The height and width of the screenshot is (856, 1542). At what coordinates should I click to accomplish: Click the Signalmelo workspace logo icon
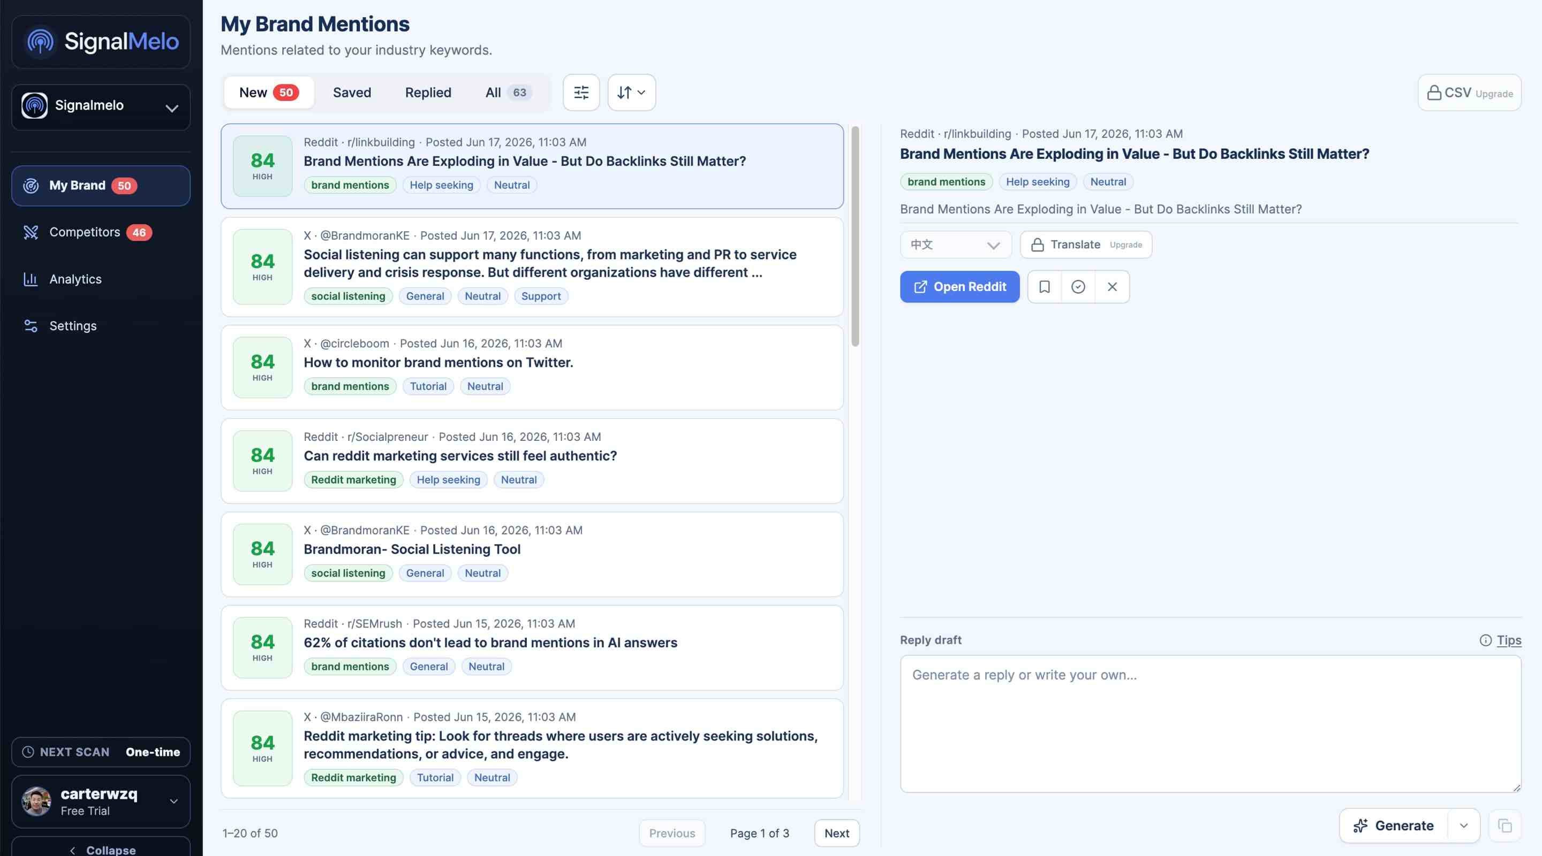[x=35, y=106]
